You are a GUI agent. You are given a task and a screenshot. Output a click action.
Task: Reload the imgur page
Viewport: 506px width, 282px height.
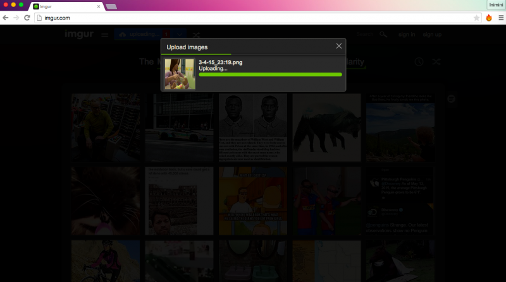tap(27, 18)
